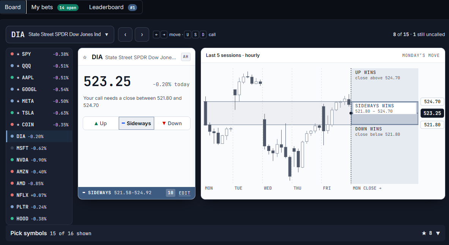Click the S key call shortcut

click(195, 35)
